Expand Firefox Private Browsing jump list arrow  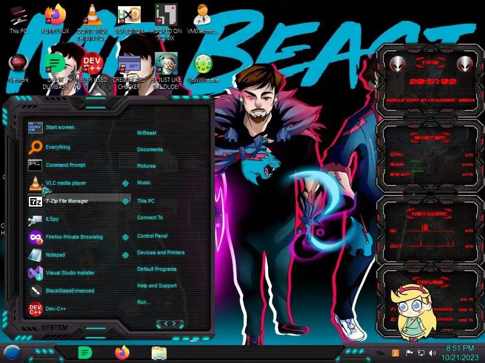(125, 237)
